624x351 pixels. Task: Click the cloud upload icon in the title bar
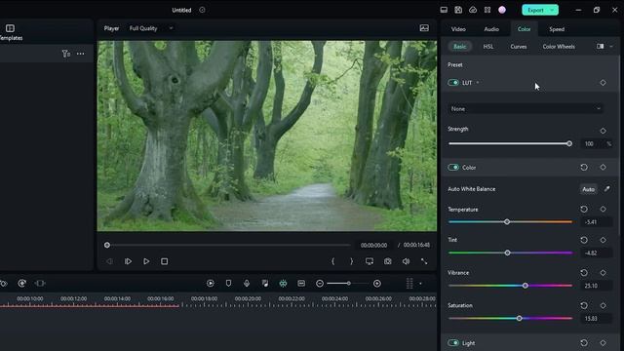click(x=473, y=10)
